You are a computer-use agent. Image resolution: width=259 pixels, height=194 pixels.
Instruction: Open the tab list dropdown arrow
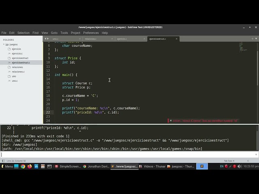256,39
